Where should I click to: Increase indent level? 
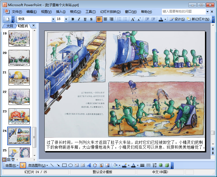pos(153,19)
